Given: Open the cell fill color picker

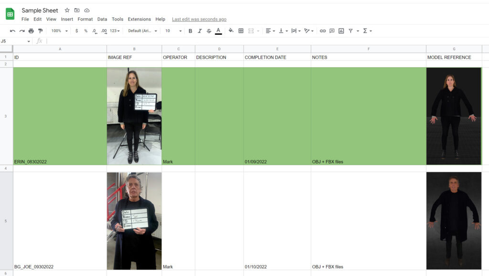Looking at the screenshot, I should (x=231, y=31).
